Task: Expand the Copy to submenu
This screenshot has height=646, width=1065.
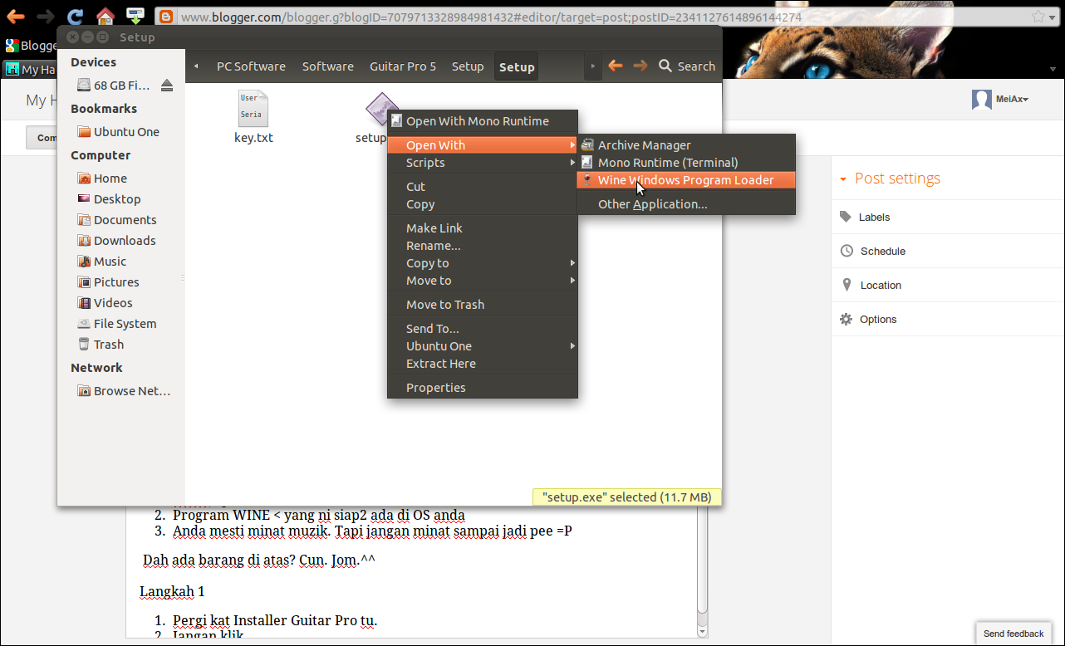Action: [483, 263]
